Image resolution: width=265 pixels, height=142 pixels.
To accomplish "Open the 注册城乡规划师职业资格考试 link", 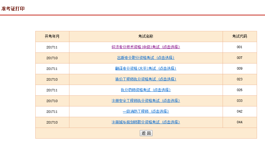I will pyautogui.click(x=146, y=122).
